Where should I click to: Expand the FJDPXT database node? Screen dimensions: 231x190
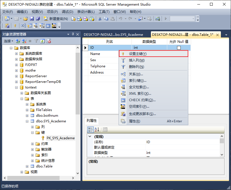(x=16, y=65)
